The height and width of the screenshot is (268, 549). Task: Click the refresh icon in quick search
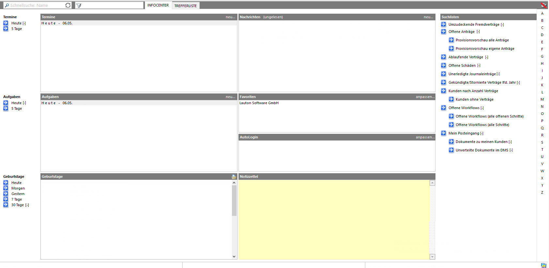[x=68, y=6]
